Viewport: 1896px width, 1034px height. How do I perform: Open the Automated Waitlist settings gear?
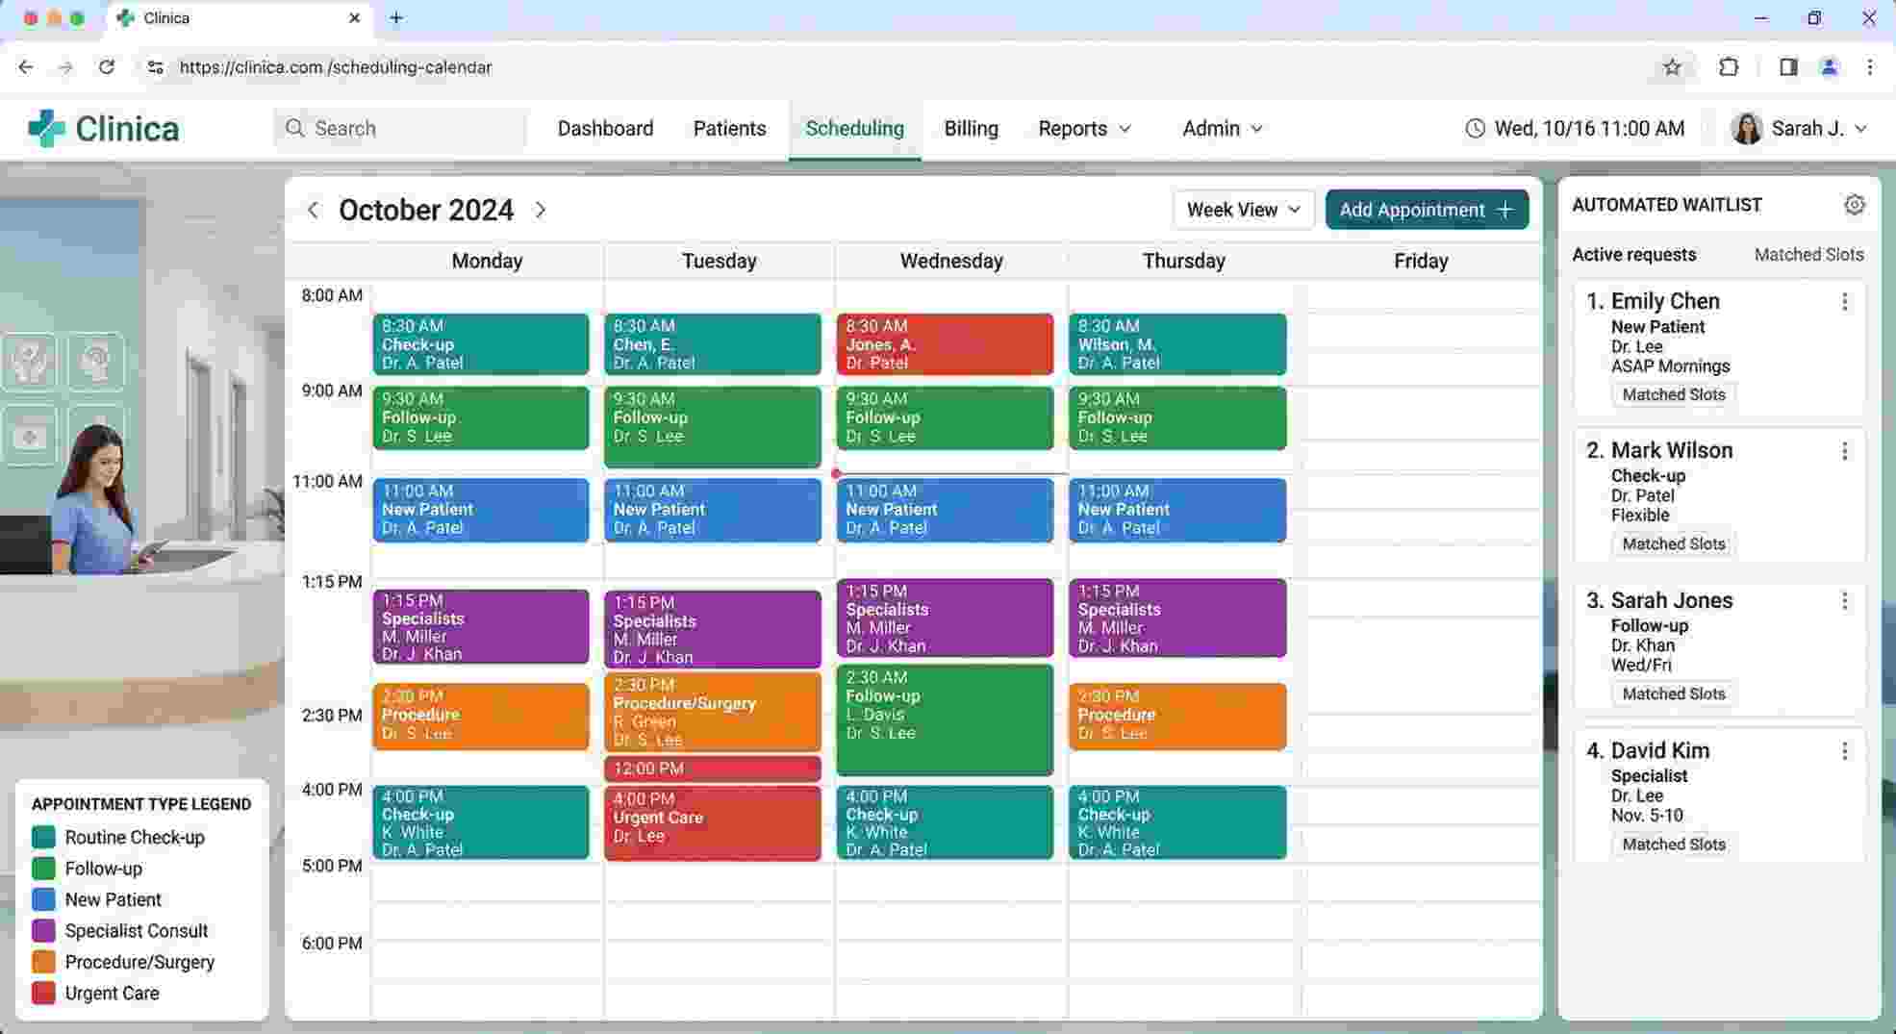pyautogui.click(x=1855, y=204)
